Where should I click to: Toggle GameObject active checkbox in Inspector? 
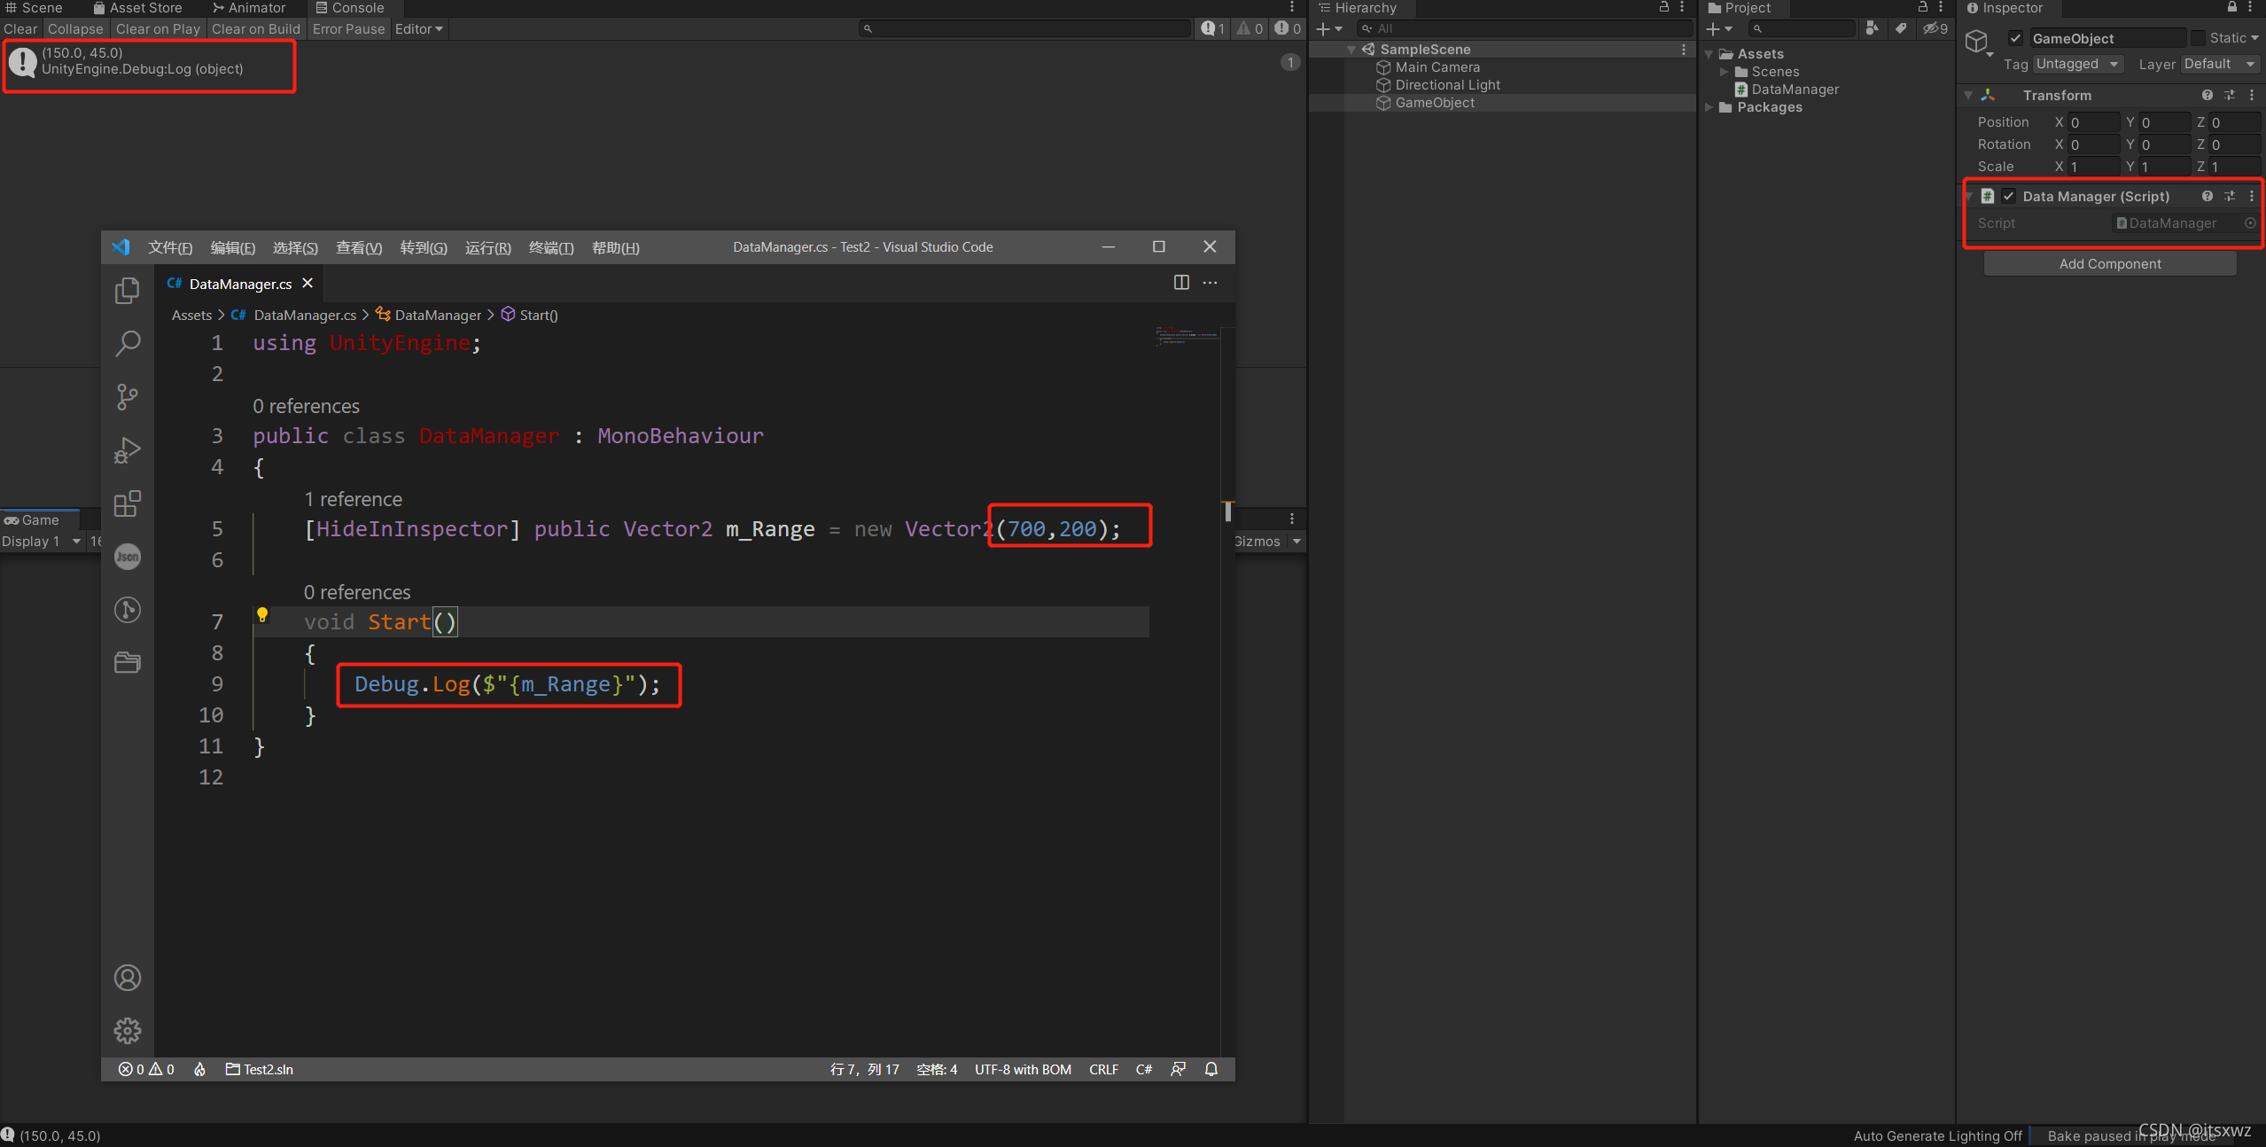point(2015,38)
